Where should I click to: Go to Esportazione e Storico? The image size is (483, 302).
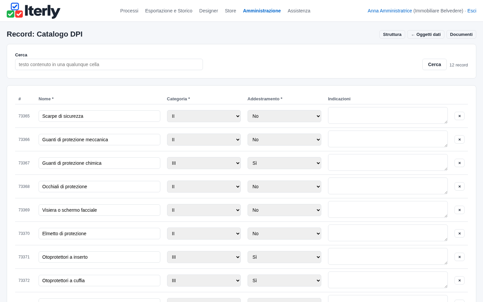click(169, 11)
